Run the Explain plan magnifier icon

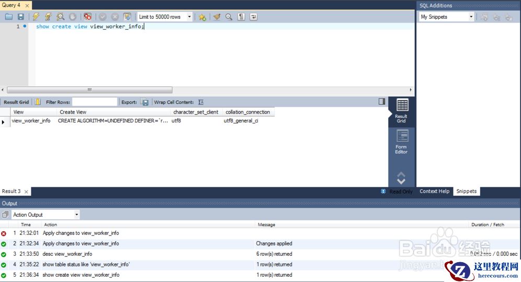point(61,17)
